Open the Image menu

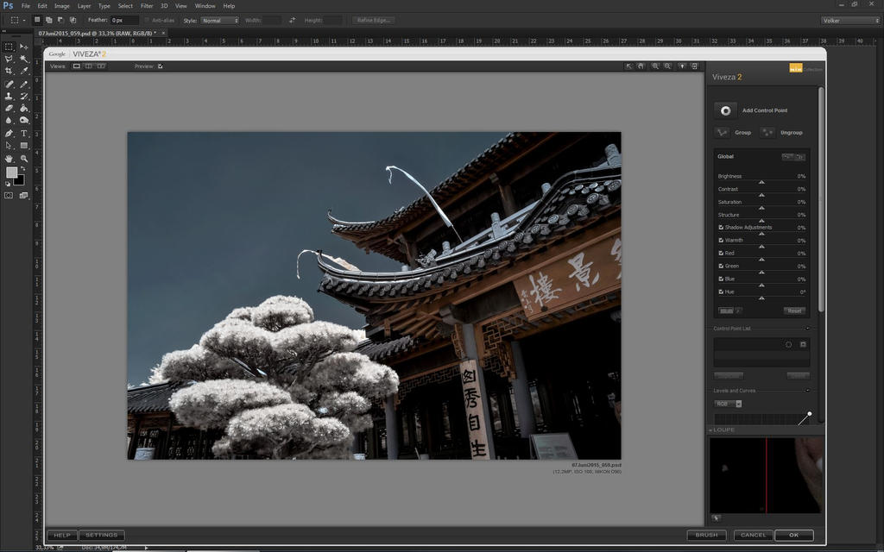click(62, 6)
